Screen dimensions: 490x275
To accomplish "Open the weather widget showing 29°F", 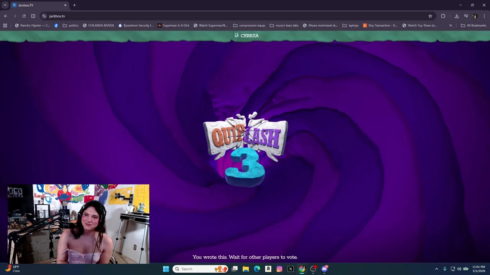I will coord(12,269).
